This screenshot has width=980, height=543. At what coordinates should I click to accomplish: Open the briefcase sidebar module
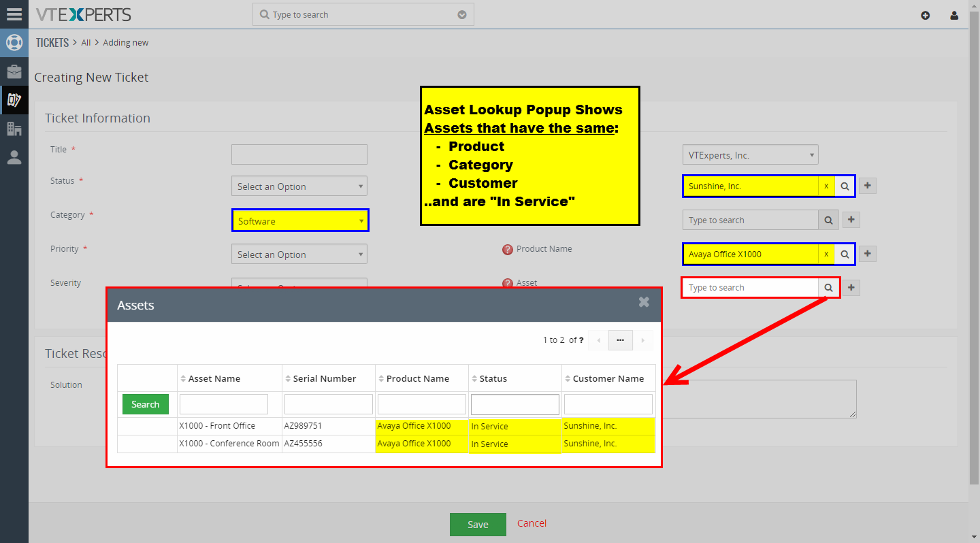coord(14,71)
